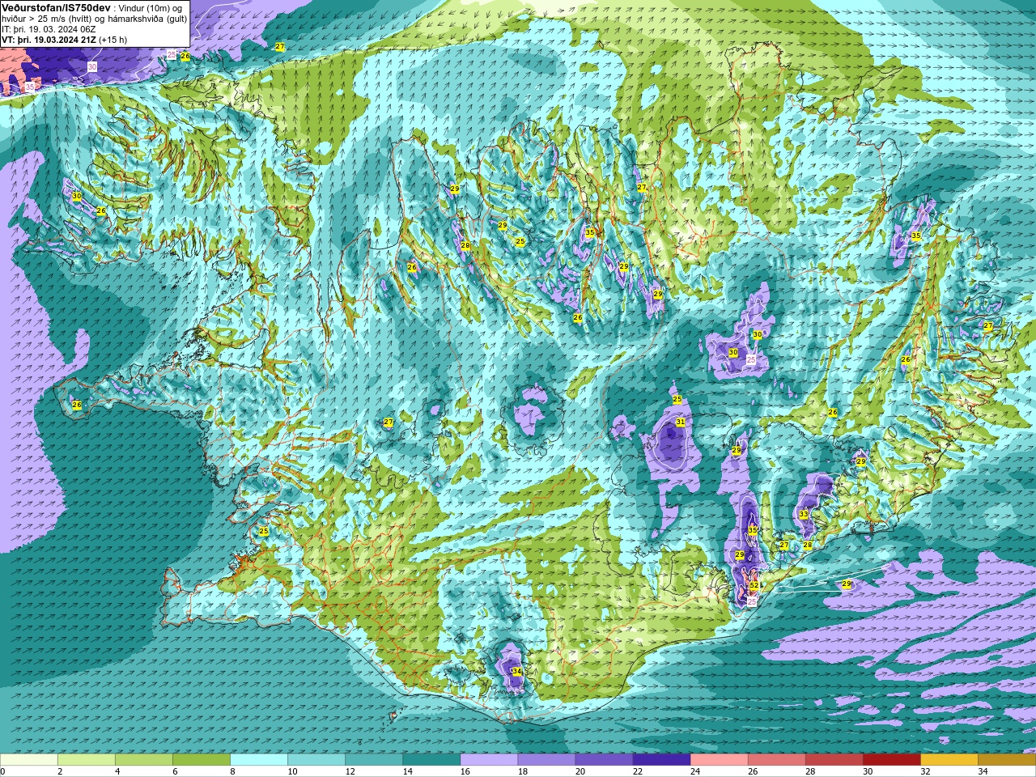Select the 4–6 m/s legend swatch
1036x777 pixels.
coord(144,759)
